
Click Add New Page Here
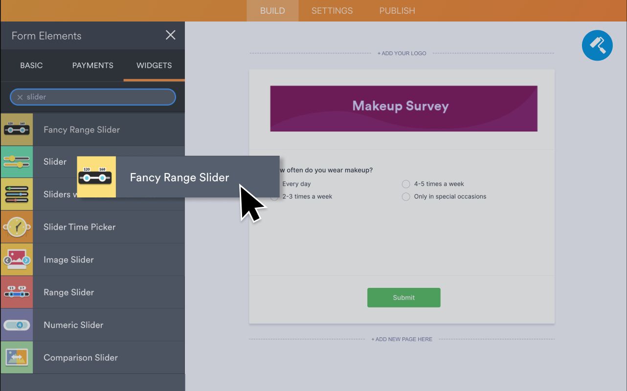(402, 339)
